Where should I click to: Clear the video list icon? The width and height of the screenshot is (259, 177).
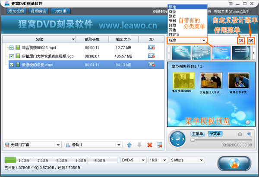click(160, 145)
